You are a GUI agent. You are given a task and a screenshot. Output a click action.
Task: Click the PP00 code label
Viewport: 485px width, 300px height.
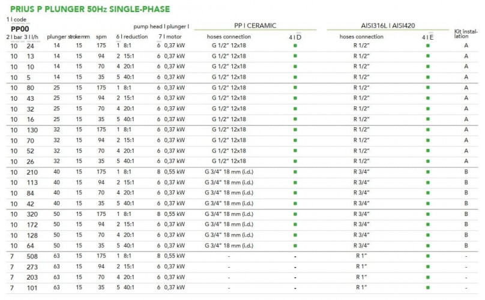point(20,28)
